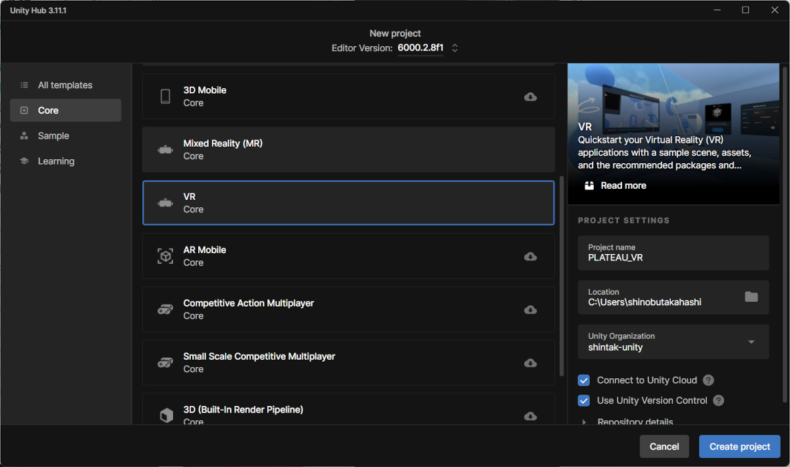Click help icon next to Connect to Unity Cloud
This screenshot has height=467, width=790.
pos(708,380)
